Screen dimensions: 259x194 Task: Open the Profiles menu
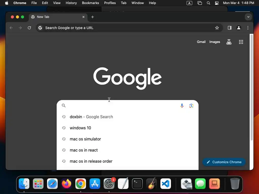pos(110,3)
